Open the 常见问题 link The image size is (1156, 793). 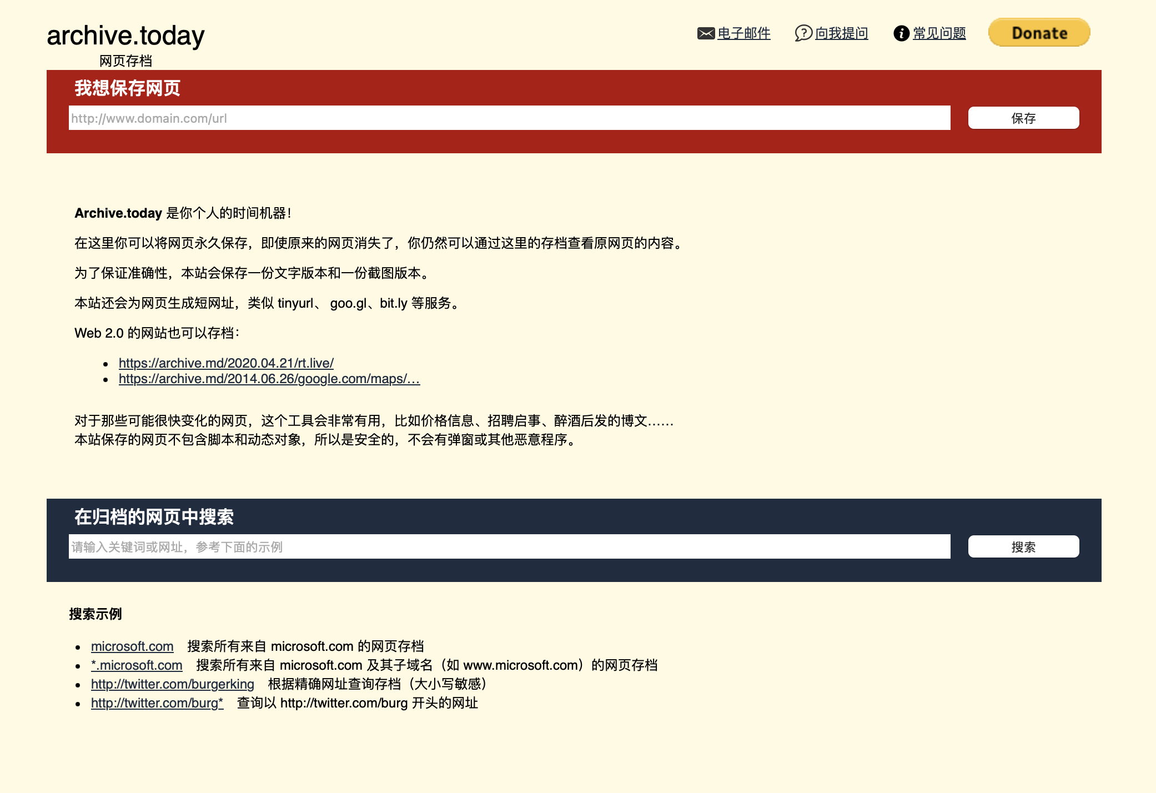939,33
